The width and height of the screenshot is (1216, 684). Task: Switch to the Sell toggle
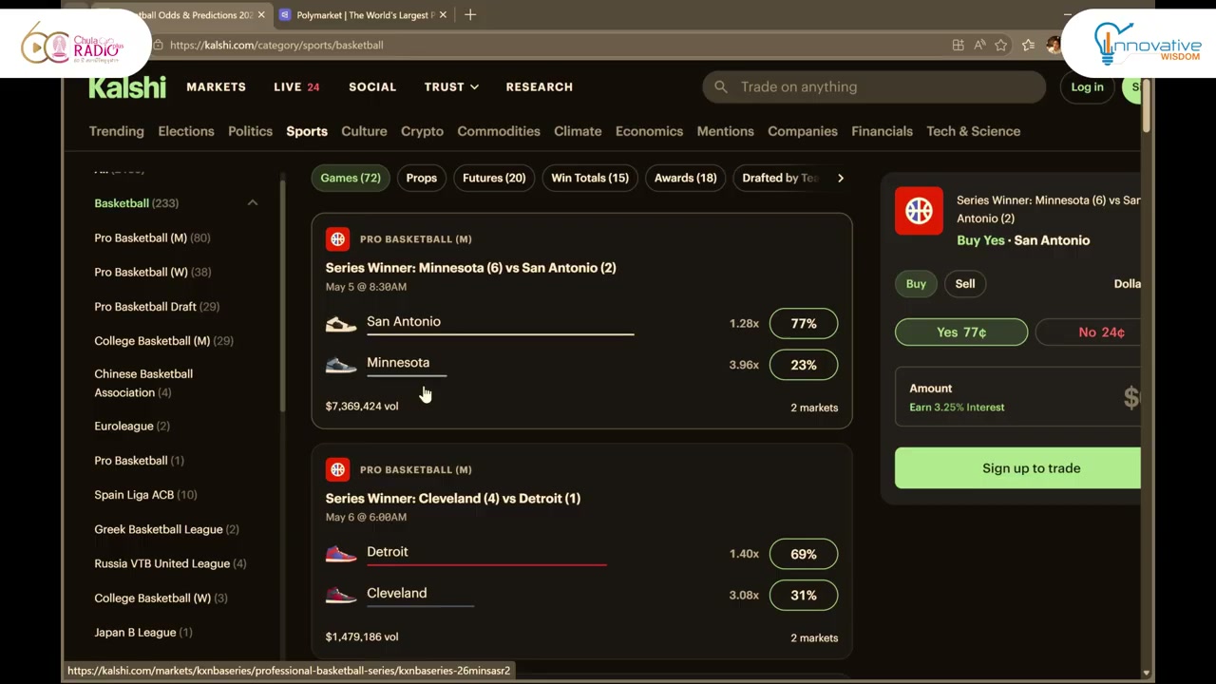tap(964, 283)
